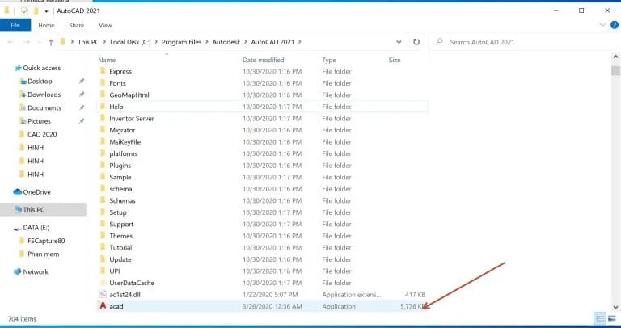Image resolution: width=621 pixels, height=328 pixels.
Task: Expand the ribbon with the chevron
Action: 602,25
